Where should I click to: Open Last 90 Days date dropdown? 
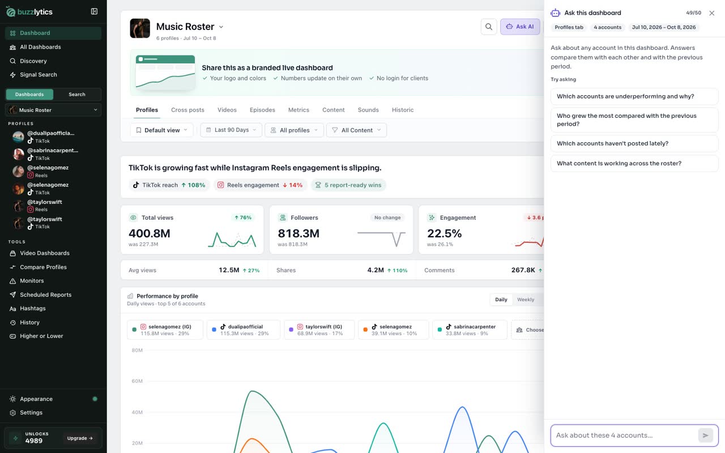(231, 130)
